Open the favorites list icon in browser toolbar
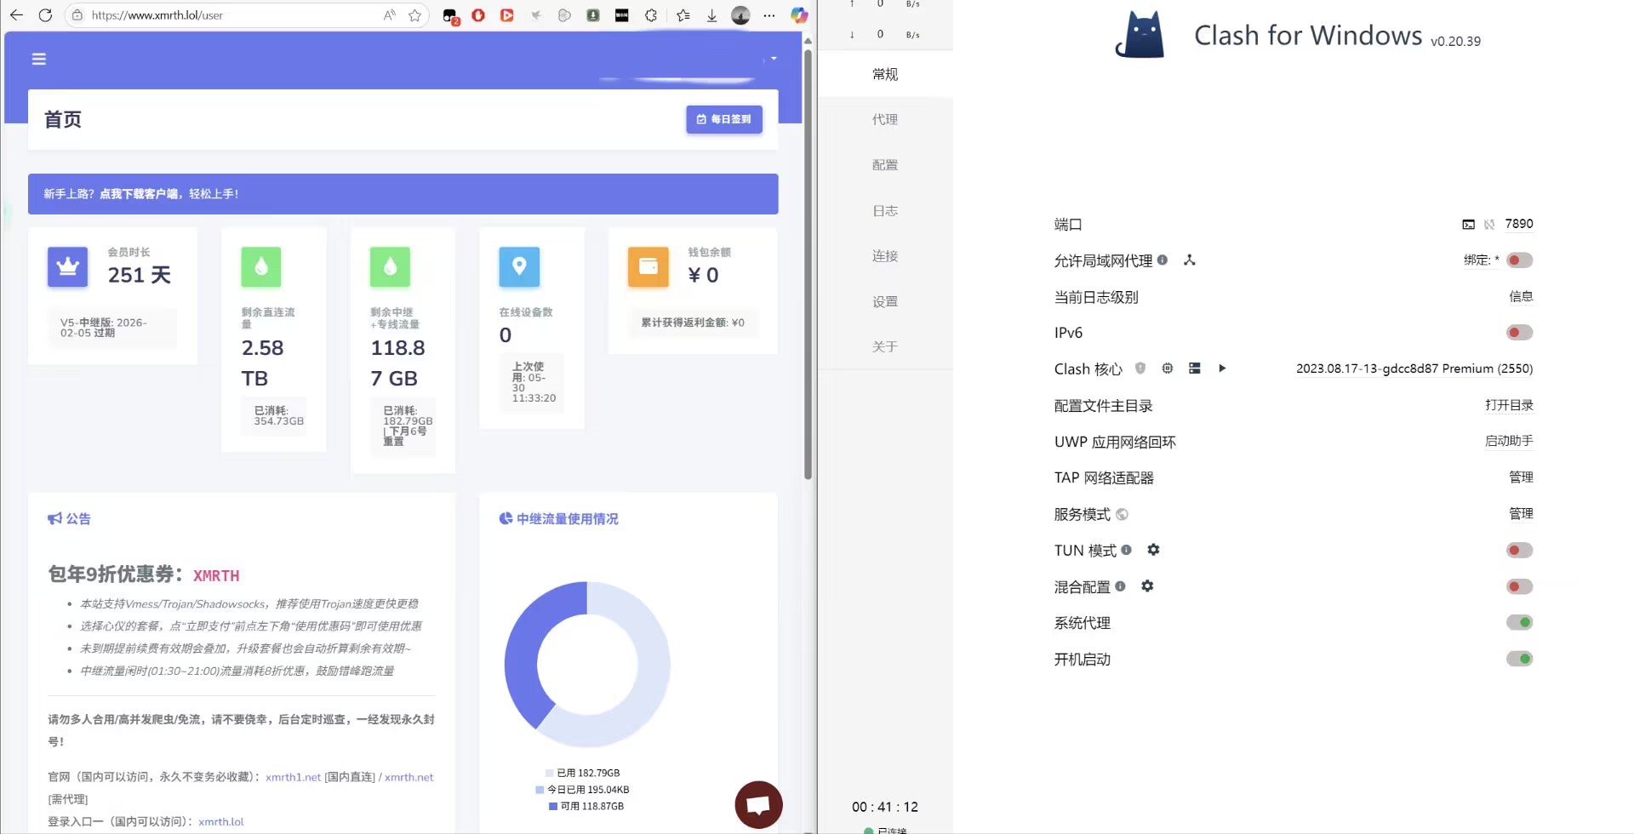 (683, 15)
